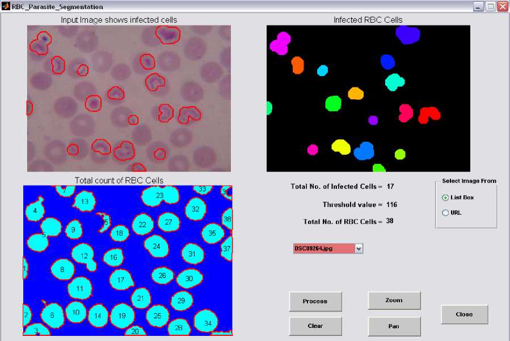Click the DSC09264.jpg file name field
The width and height of the screenshot is (510, 341).
pyautogui.click(x=323, y=249)
